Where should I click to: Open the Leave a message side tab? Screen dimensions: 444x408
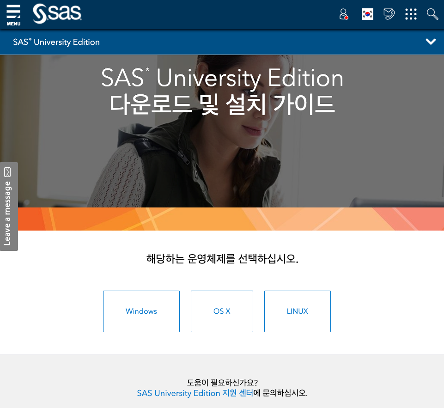pyautogui.click(x=9, y=207)
